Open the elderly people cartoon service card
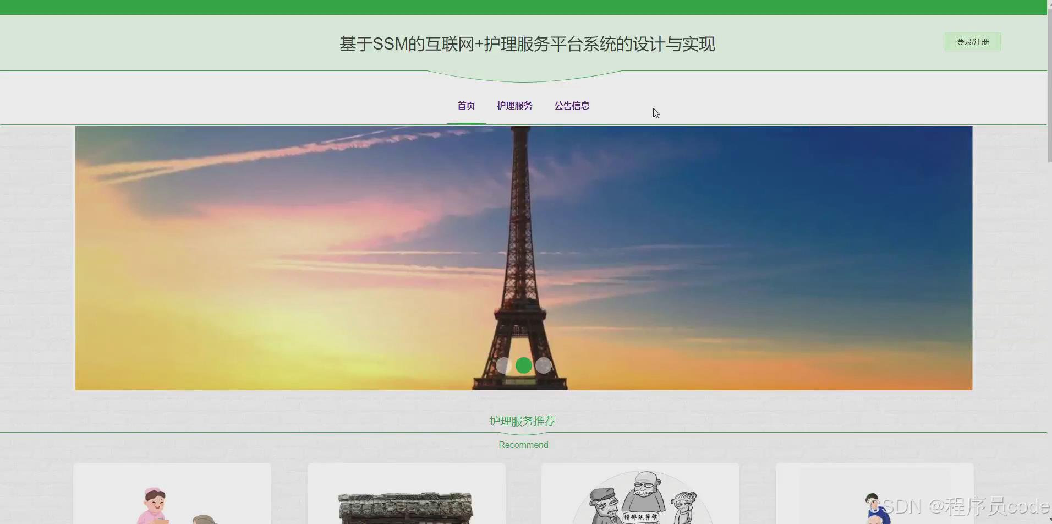The image size is (1052, 524). click(x=640, y=494)
